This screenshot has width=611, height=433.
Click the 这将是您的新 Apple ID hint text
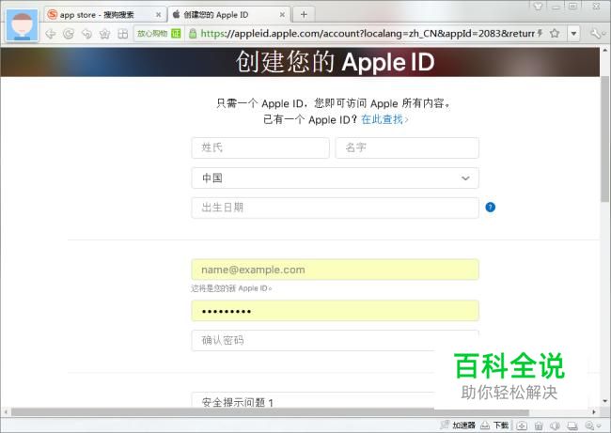(x=231, y=288)
